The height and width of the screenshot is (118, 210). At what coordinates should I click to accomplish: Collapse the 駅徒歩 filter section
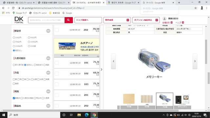[48, 31]
